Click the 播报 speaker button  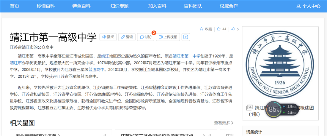[x=108, y=37]
